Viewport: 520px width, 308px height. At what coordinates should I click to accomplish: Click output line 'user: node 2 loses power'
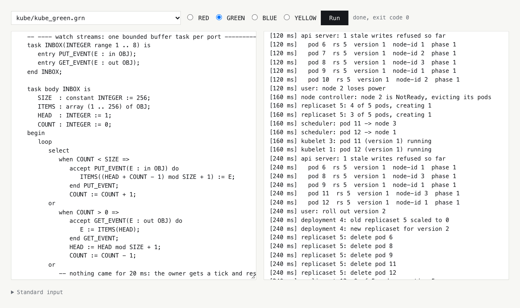coord(328,89)
